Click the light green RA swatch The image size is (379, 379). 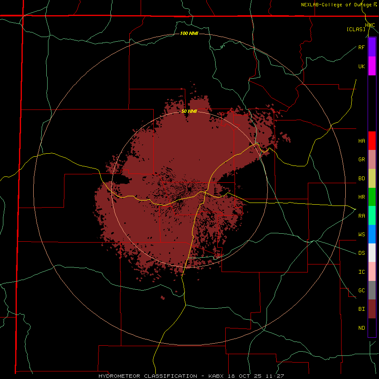[372, 216]
